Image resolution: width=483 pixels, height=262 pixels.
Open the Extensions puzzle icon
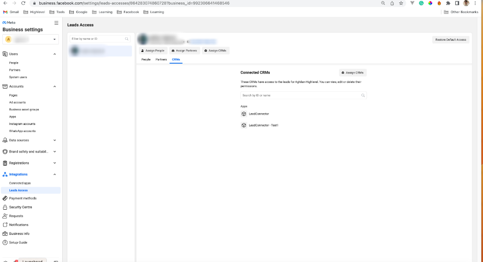point(448,3)
